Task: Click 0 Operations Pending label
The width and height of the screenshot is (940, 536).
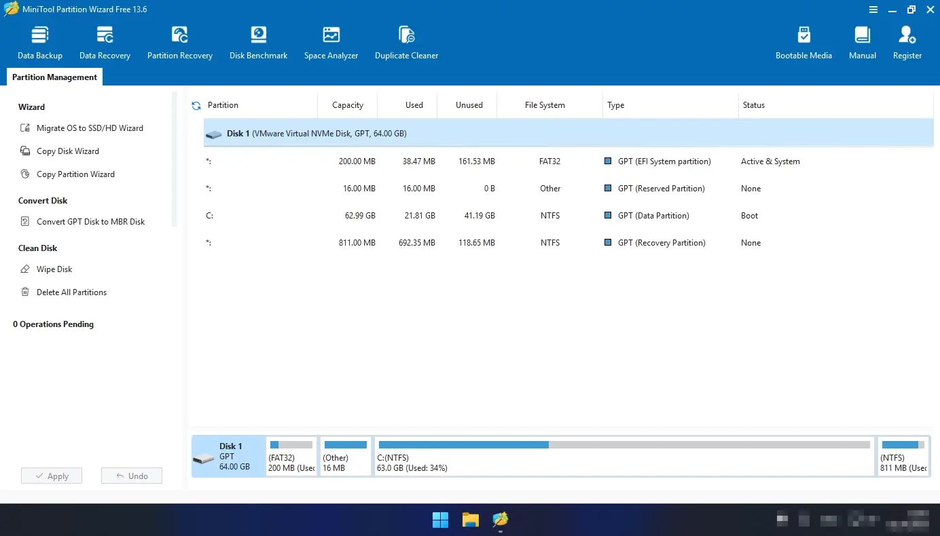Action: [x=53, y=324]
